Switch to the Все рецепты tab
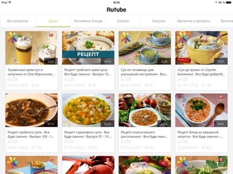The image size is (233, 174). click(x=17, y=21)
